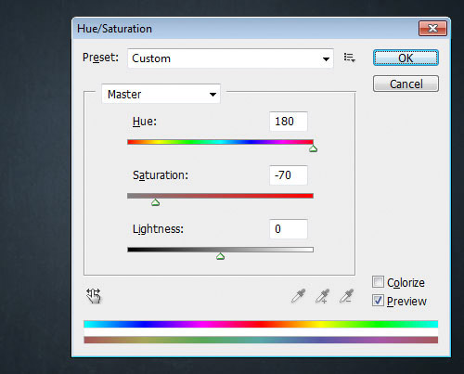Open the Preset dropdown showing Custom

(x=230, y=58)
